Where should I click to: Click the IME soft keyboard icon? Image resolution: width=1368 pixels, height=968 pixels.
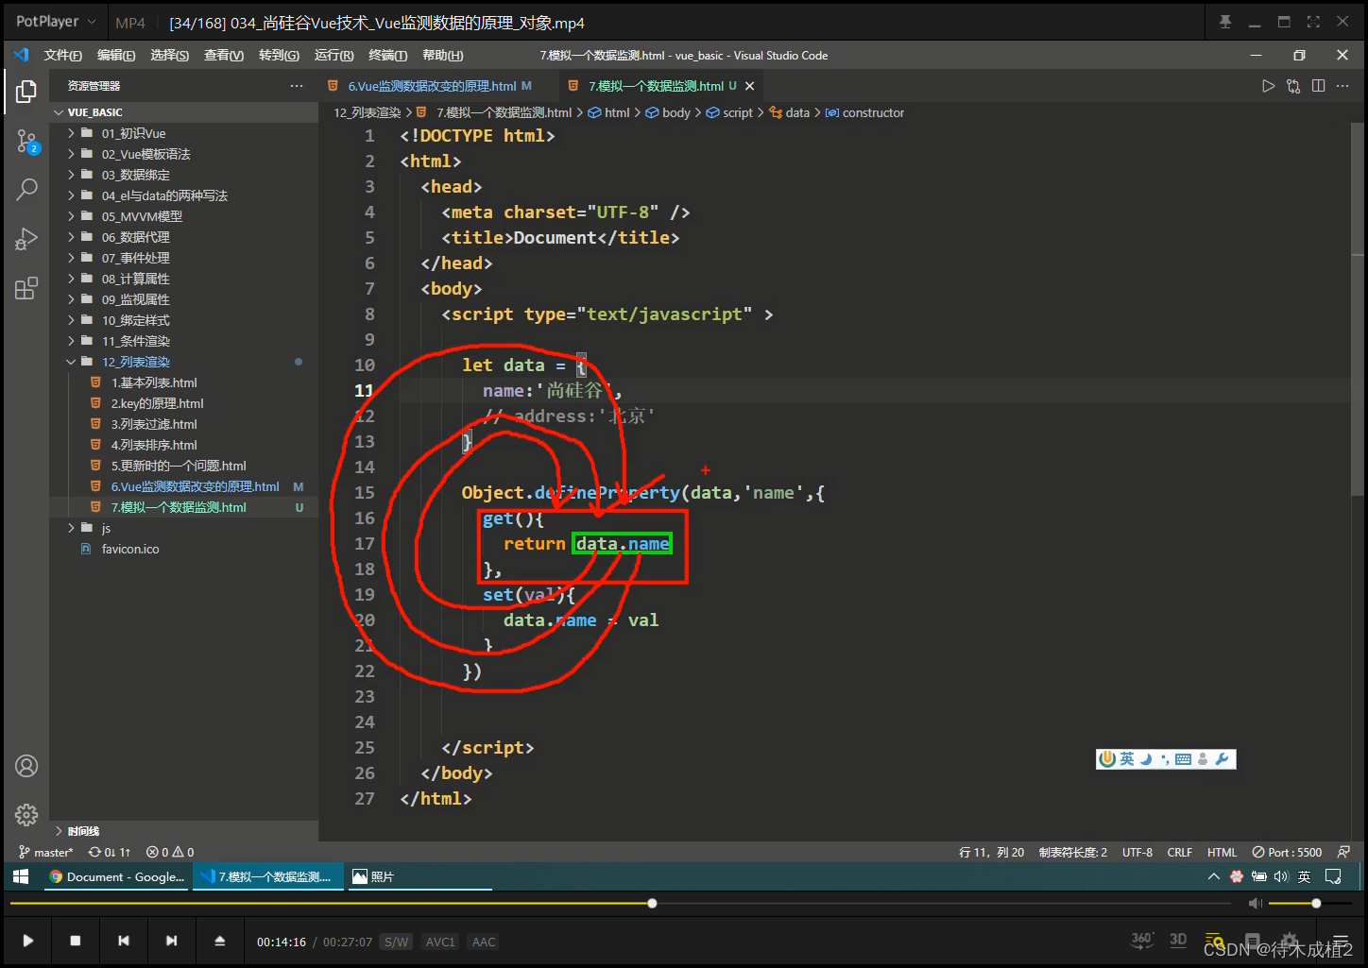(1183, 759)
